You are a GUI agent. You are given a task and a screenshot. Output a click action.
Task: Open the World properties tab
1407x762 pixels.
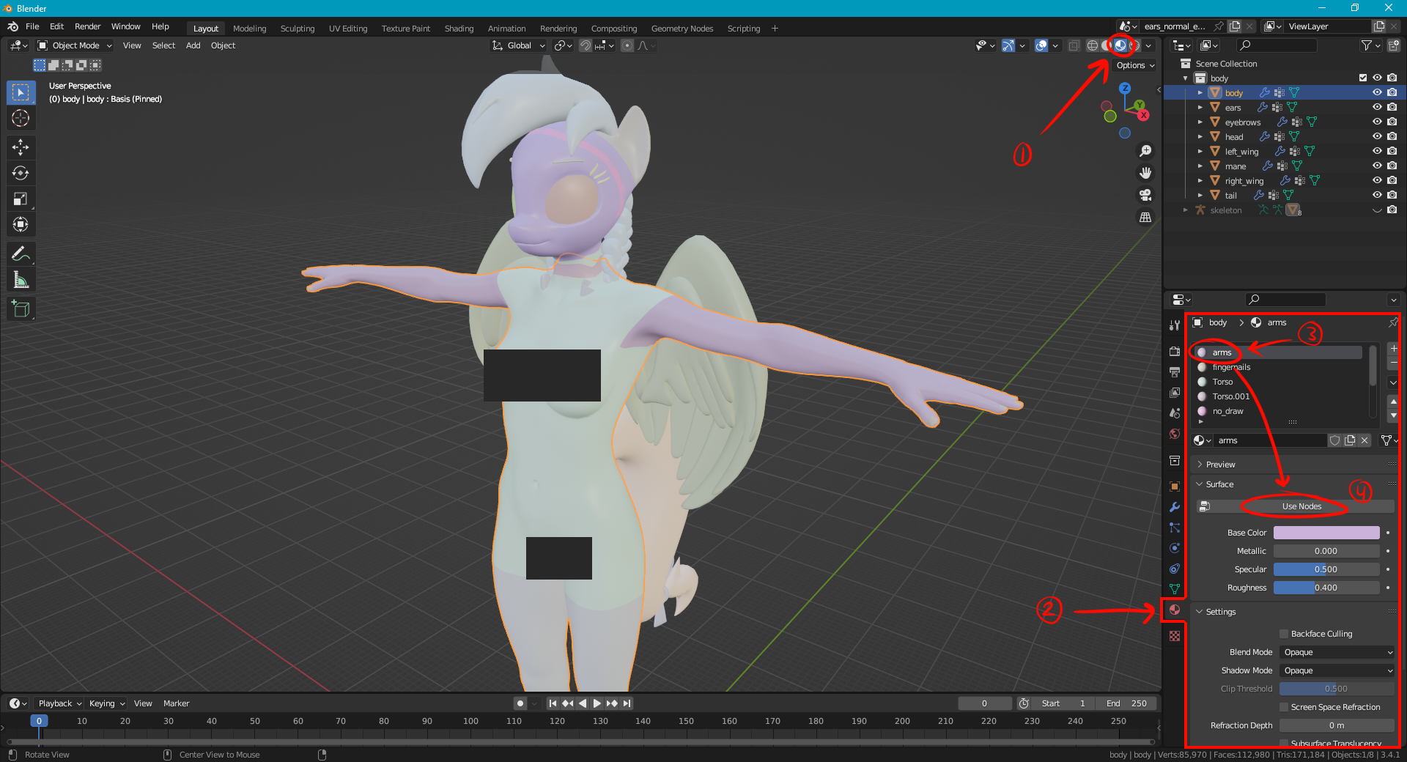click(x=1175, y=434)
